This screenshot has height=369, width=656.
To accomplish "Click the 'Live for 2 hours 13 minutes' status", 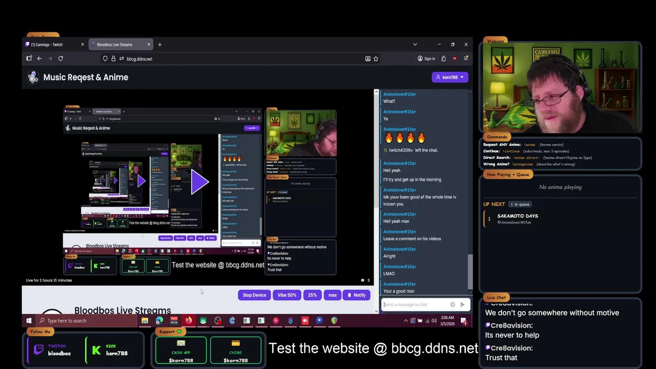I will click(x=49, y=280).
